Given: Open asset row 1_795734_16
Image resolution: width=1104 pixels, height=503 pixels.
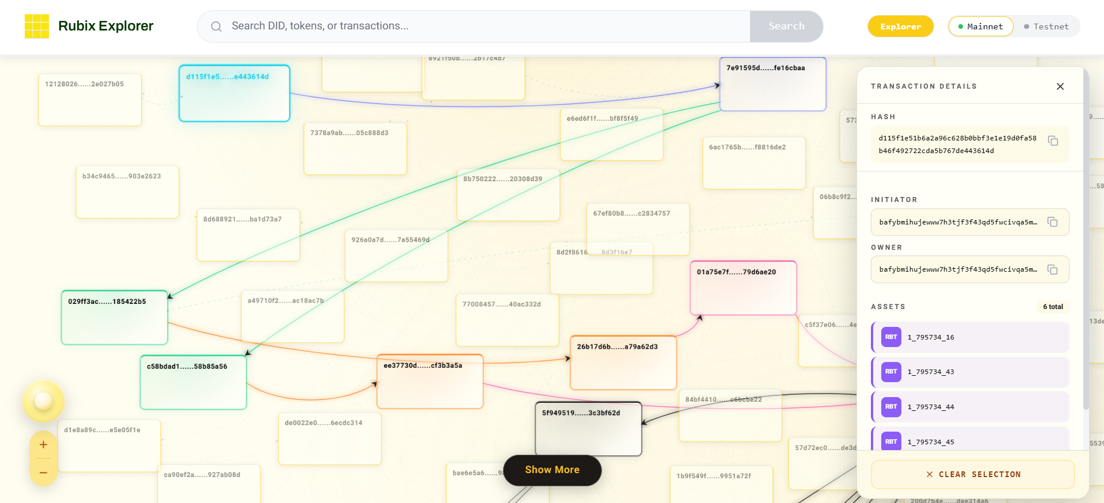Looking at the screenshot, I should [970, 337].
